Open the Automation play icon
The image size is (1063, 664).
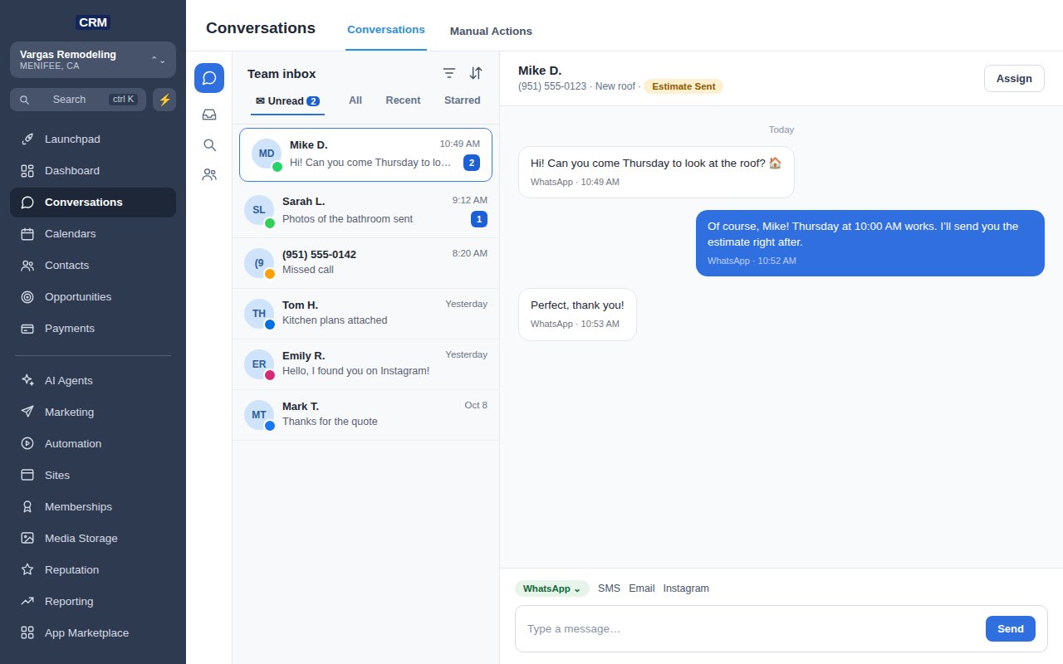[27, 444]
